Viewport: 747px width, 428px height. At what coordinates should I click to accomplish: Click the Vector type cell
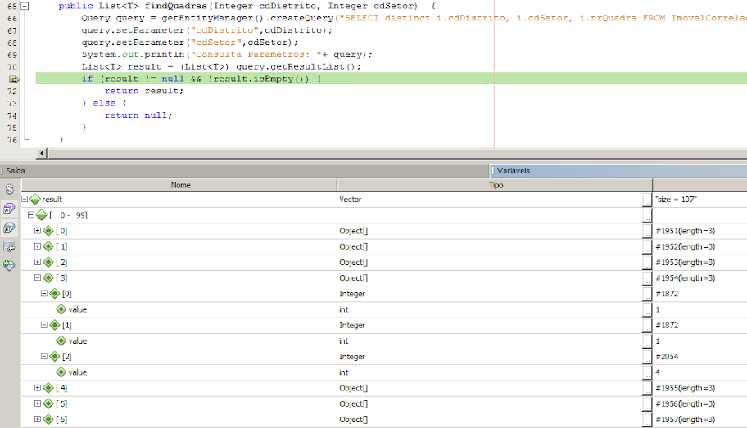489,200
